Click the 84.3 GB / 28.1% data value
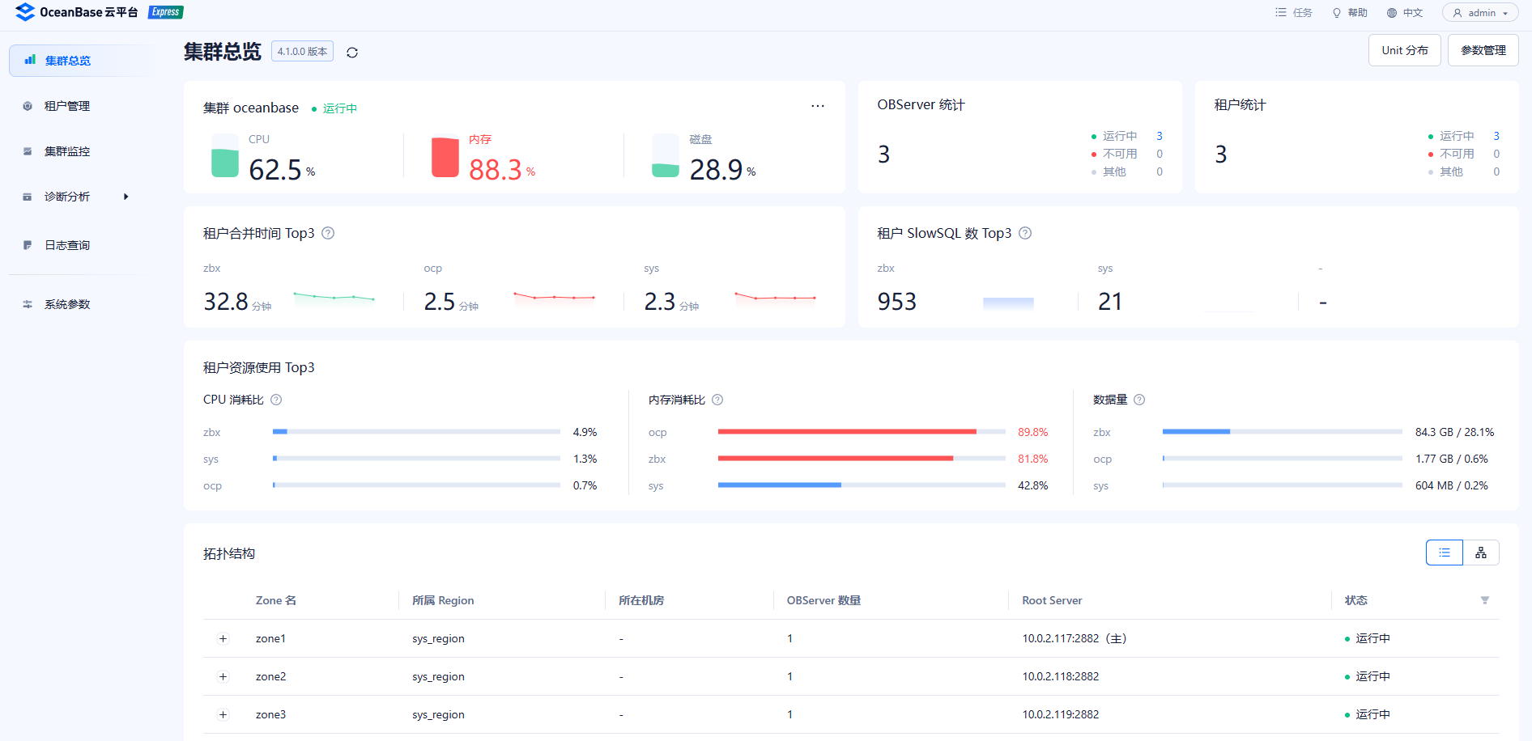 [x=1455, y=432]
